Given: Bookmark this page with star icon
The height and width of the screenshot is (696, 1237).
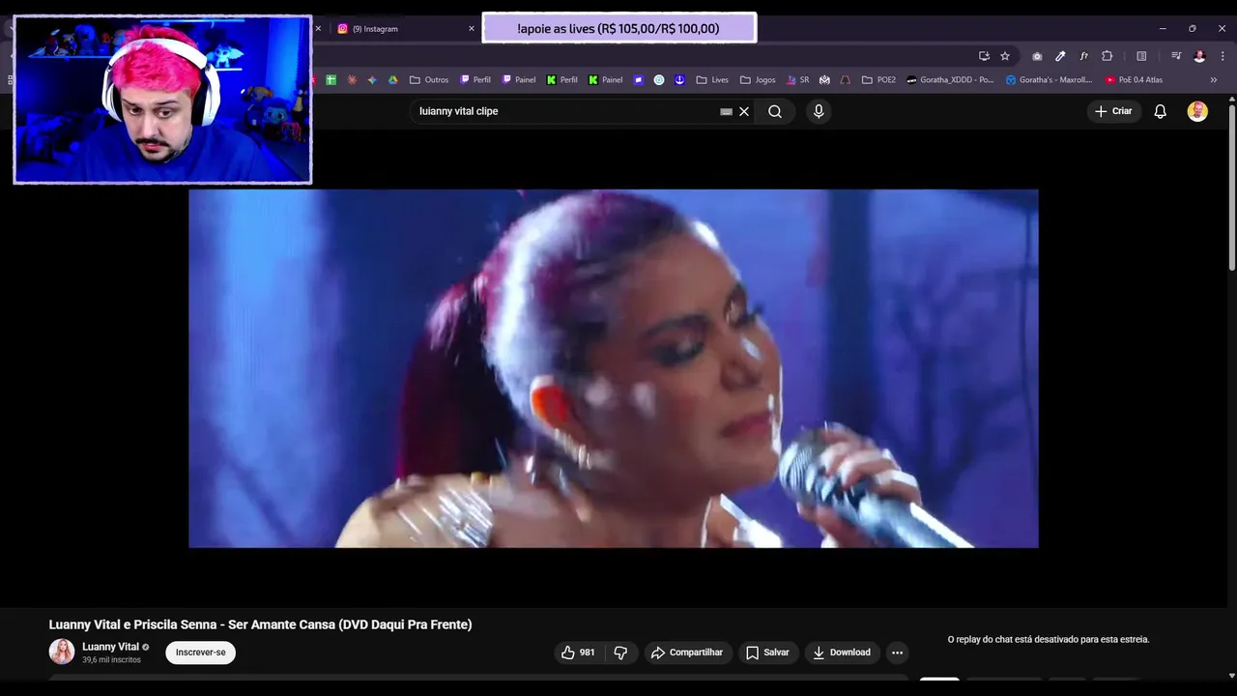Looking at the screenshot, I should click(x=1005, y=56).
